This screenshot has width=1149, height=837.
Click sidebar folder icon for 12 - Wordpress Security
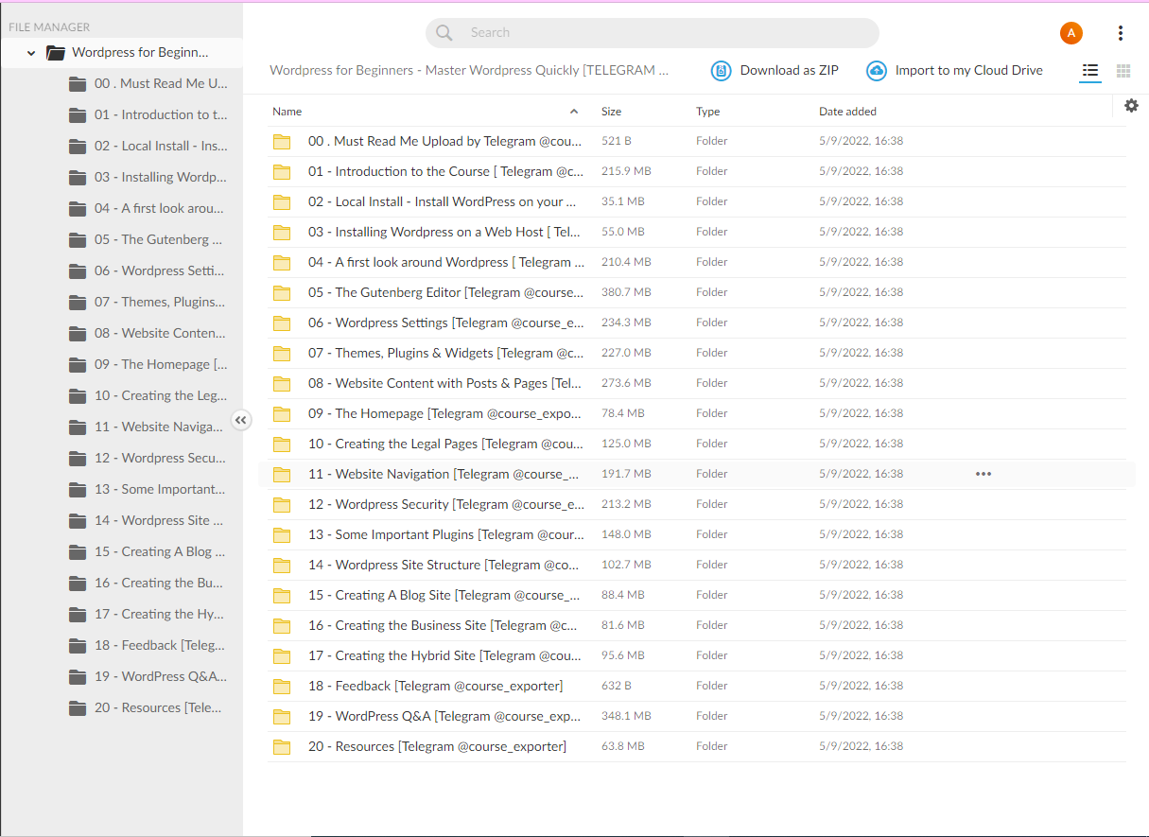pyautogui.click(x=78, y=459)
